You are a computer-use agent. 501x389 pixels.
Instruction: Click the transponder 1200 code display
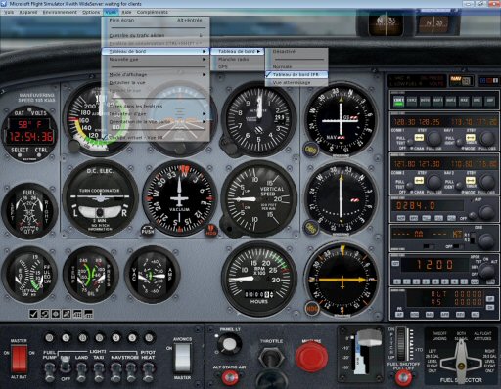pos(435,265)
